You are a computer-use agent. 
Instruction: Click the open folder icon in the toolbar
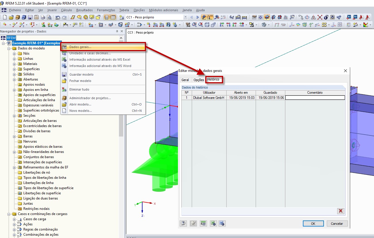11,17
